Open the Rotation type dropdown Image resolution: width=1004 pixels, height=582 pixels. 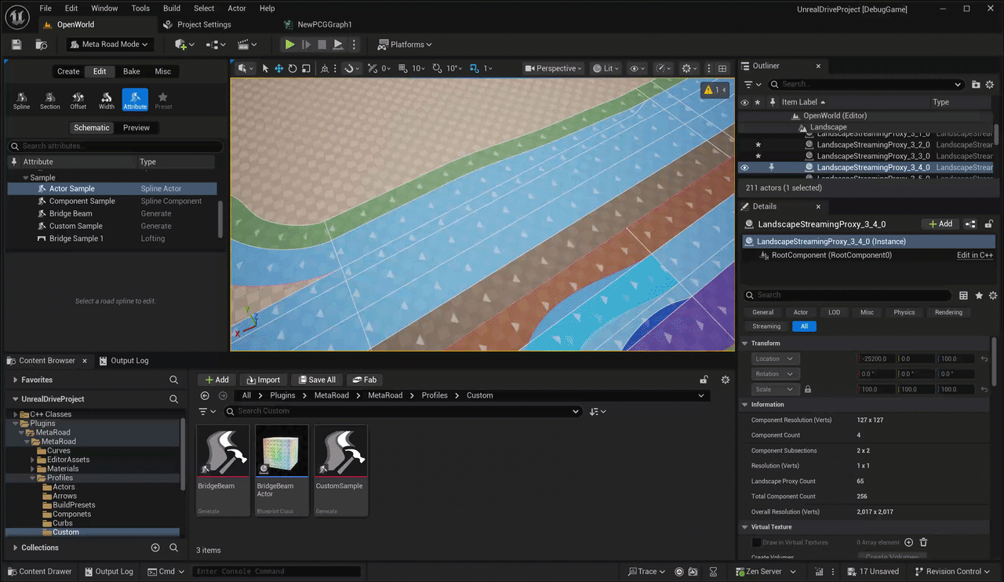coord(775,374)
